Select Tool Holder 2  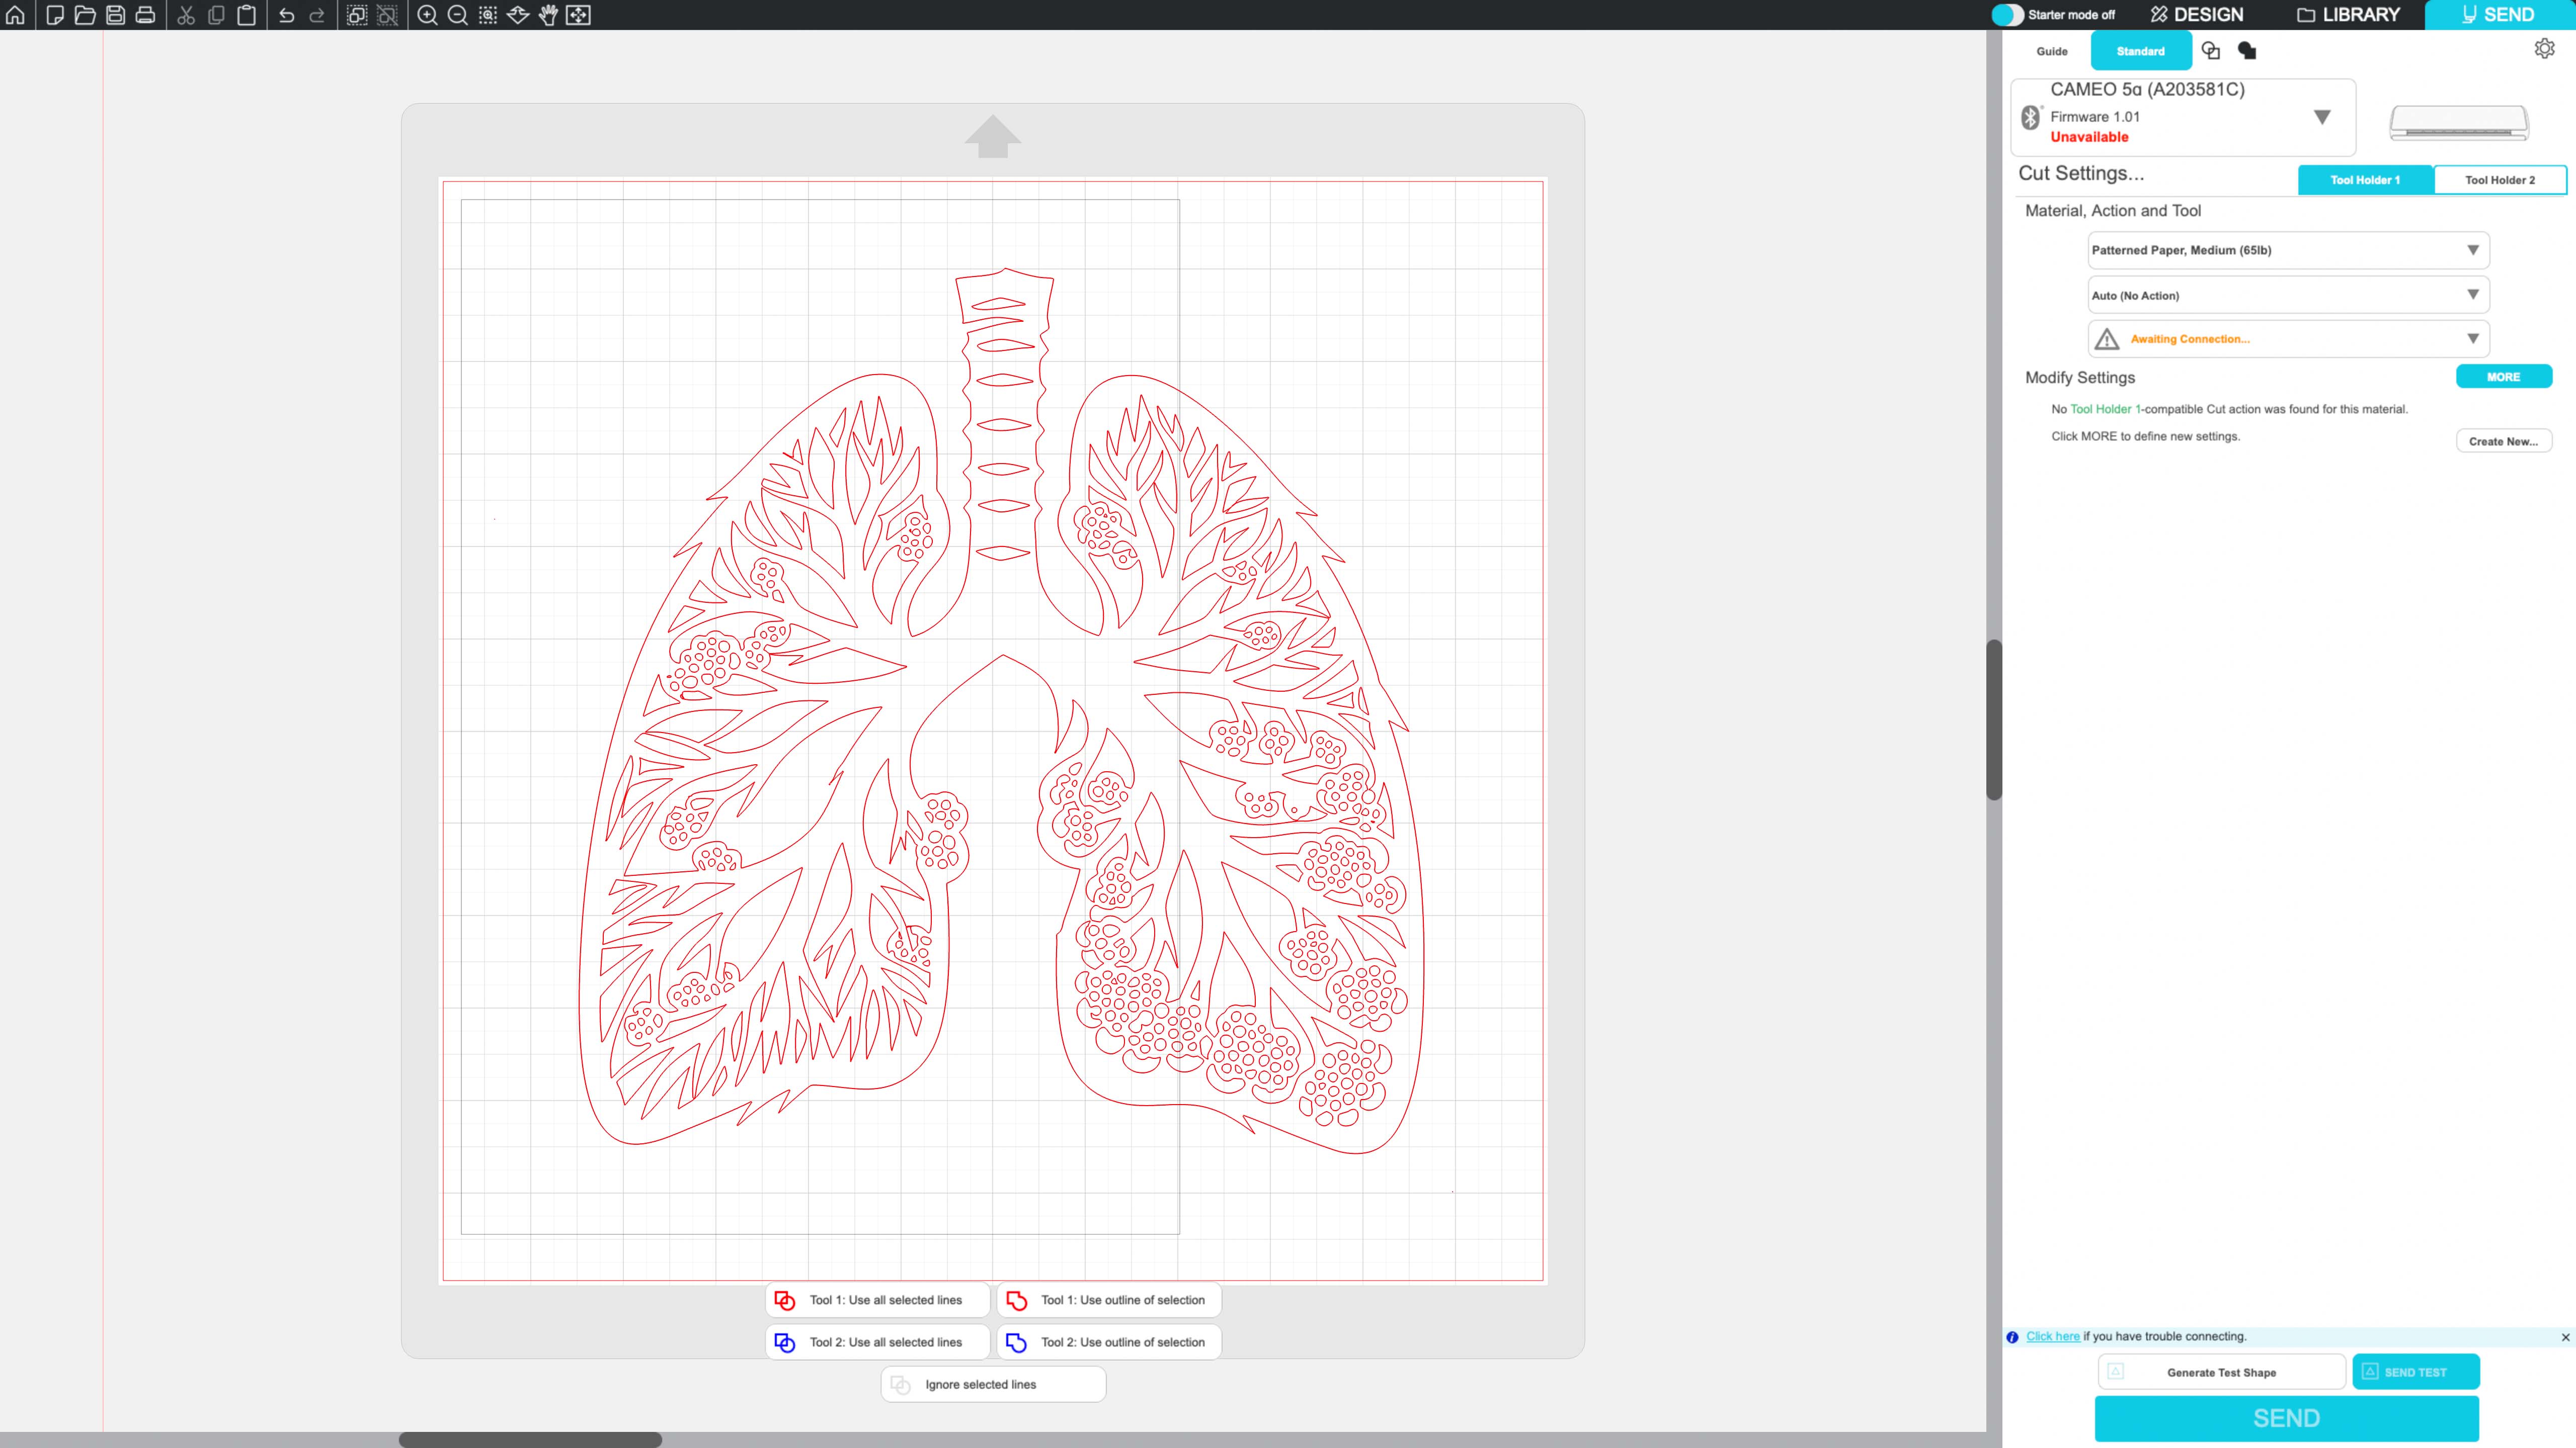click(2499, 180)
